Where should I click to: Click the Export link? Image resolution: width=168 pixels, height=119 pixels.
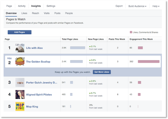(x=119, y=6)
